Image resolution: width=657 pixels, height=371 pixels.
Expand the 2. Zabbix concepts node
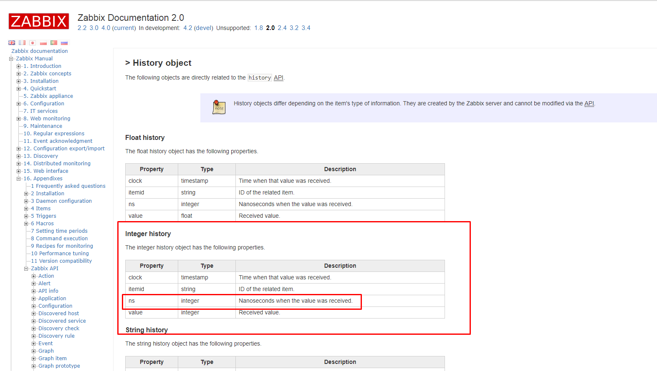[x=18, y=74]
